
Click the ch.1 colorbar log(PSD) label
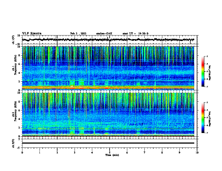click(x=210, y=73)
